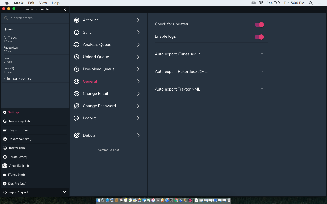
Task: Collapse the Import/Export section chevron
Action: coord(64,192)
